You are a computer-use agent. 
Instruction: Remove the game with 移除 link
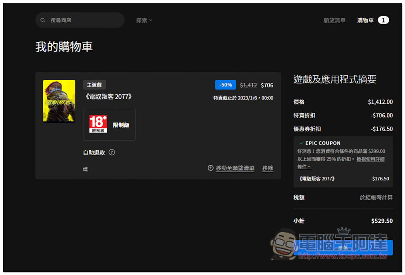click(268, 168)
